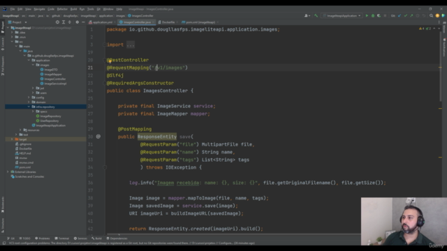The image size is (447, 251).
Task: Expand the target folder in the tree
Action: pyautogui.click(x=12, y=139)
